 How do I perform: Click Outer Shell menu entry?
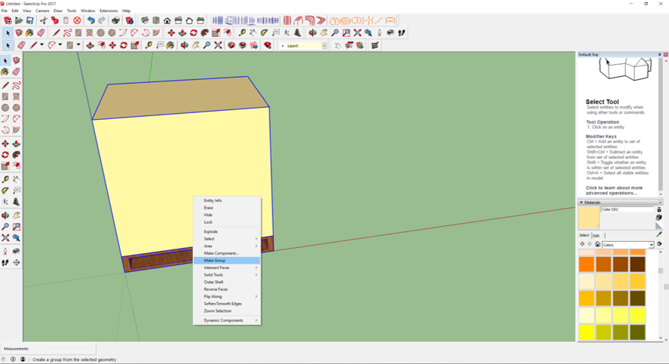[x=227, y=282]
